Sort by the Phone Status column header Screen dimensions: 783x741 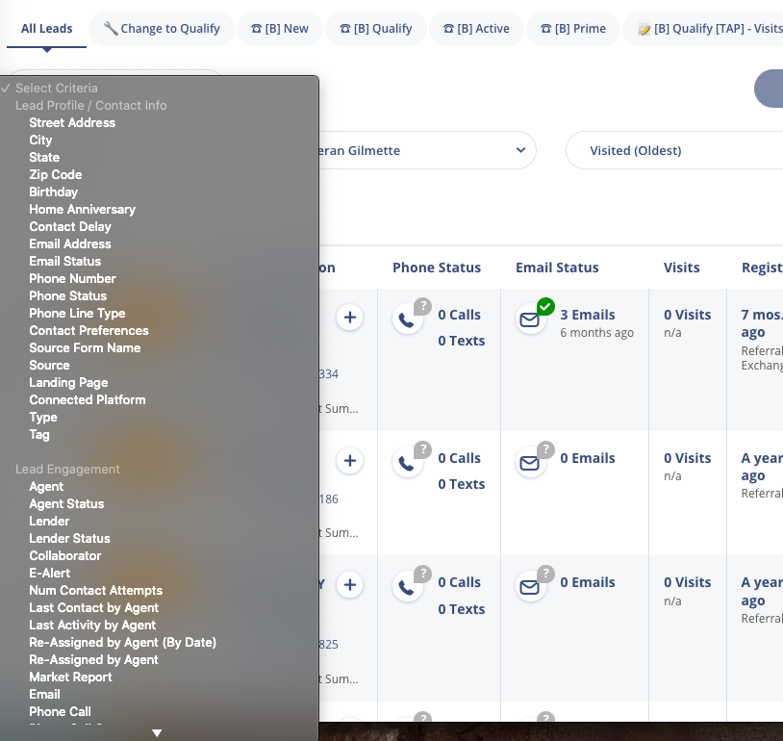[437, 268]
